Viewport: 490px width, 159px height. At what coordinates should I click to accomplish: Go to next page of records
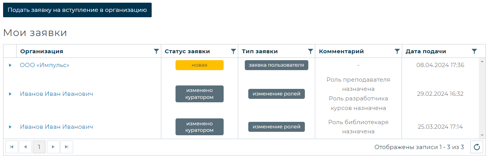coord(53,147)
